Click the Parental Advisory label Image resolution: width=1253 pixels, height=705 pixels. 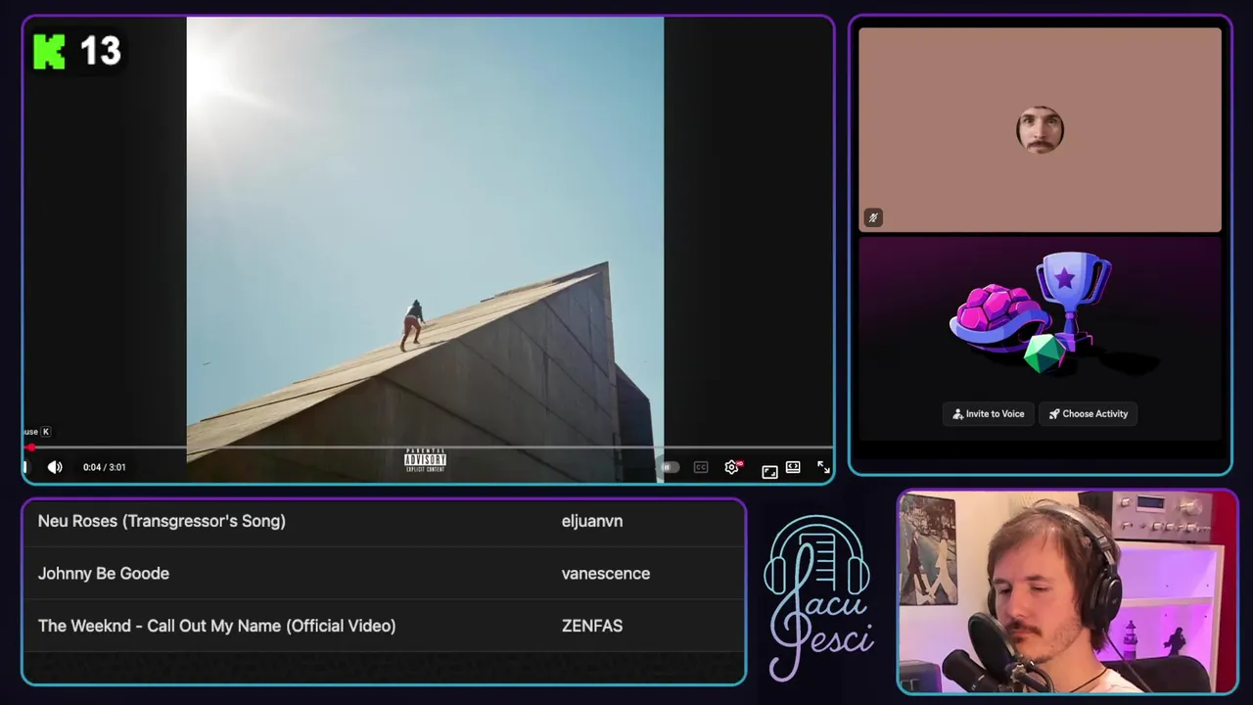click(x=425, y=460)
